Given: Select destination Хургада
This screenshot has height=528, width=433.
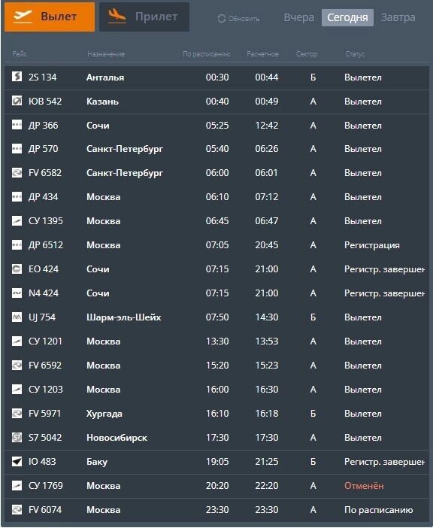Looking at the screenshot, I should 104,414.
